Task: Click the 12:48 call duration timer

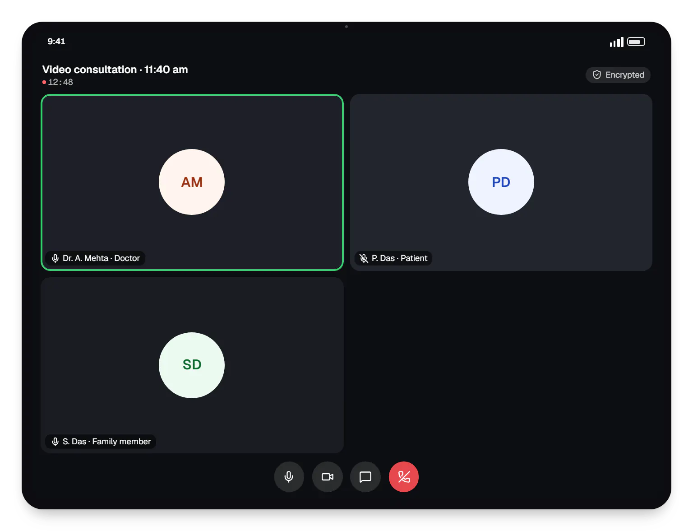Action: coord(60,82)
